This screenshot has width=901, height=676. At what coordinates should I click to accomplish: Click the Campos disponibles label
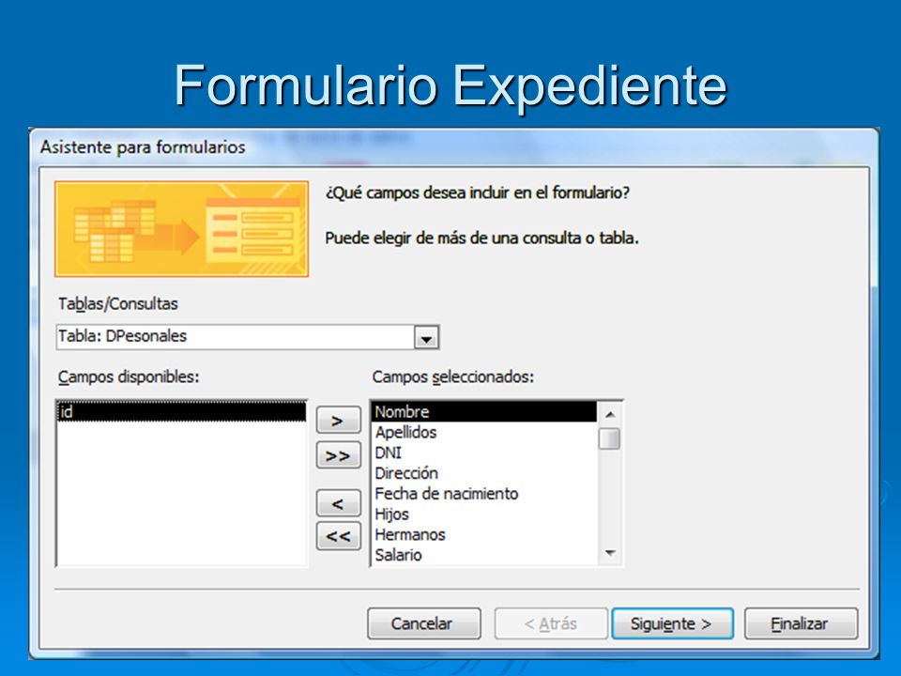(129, 377)
